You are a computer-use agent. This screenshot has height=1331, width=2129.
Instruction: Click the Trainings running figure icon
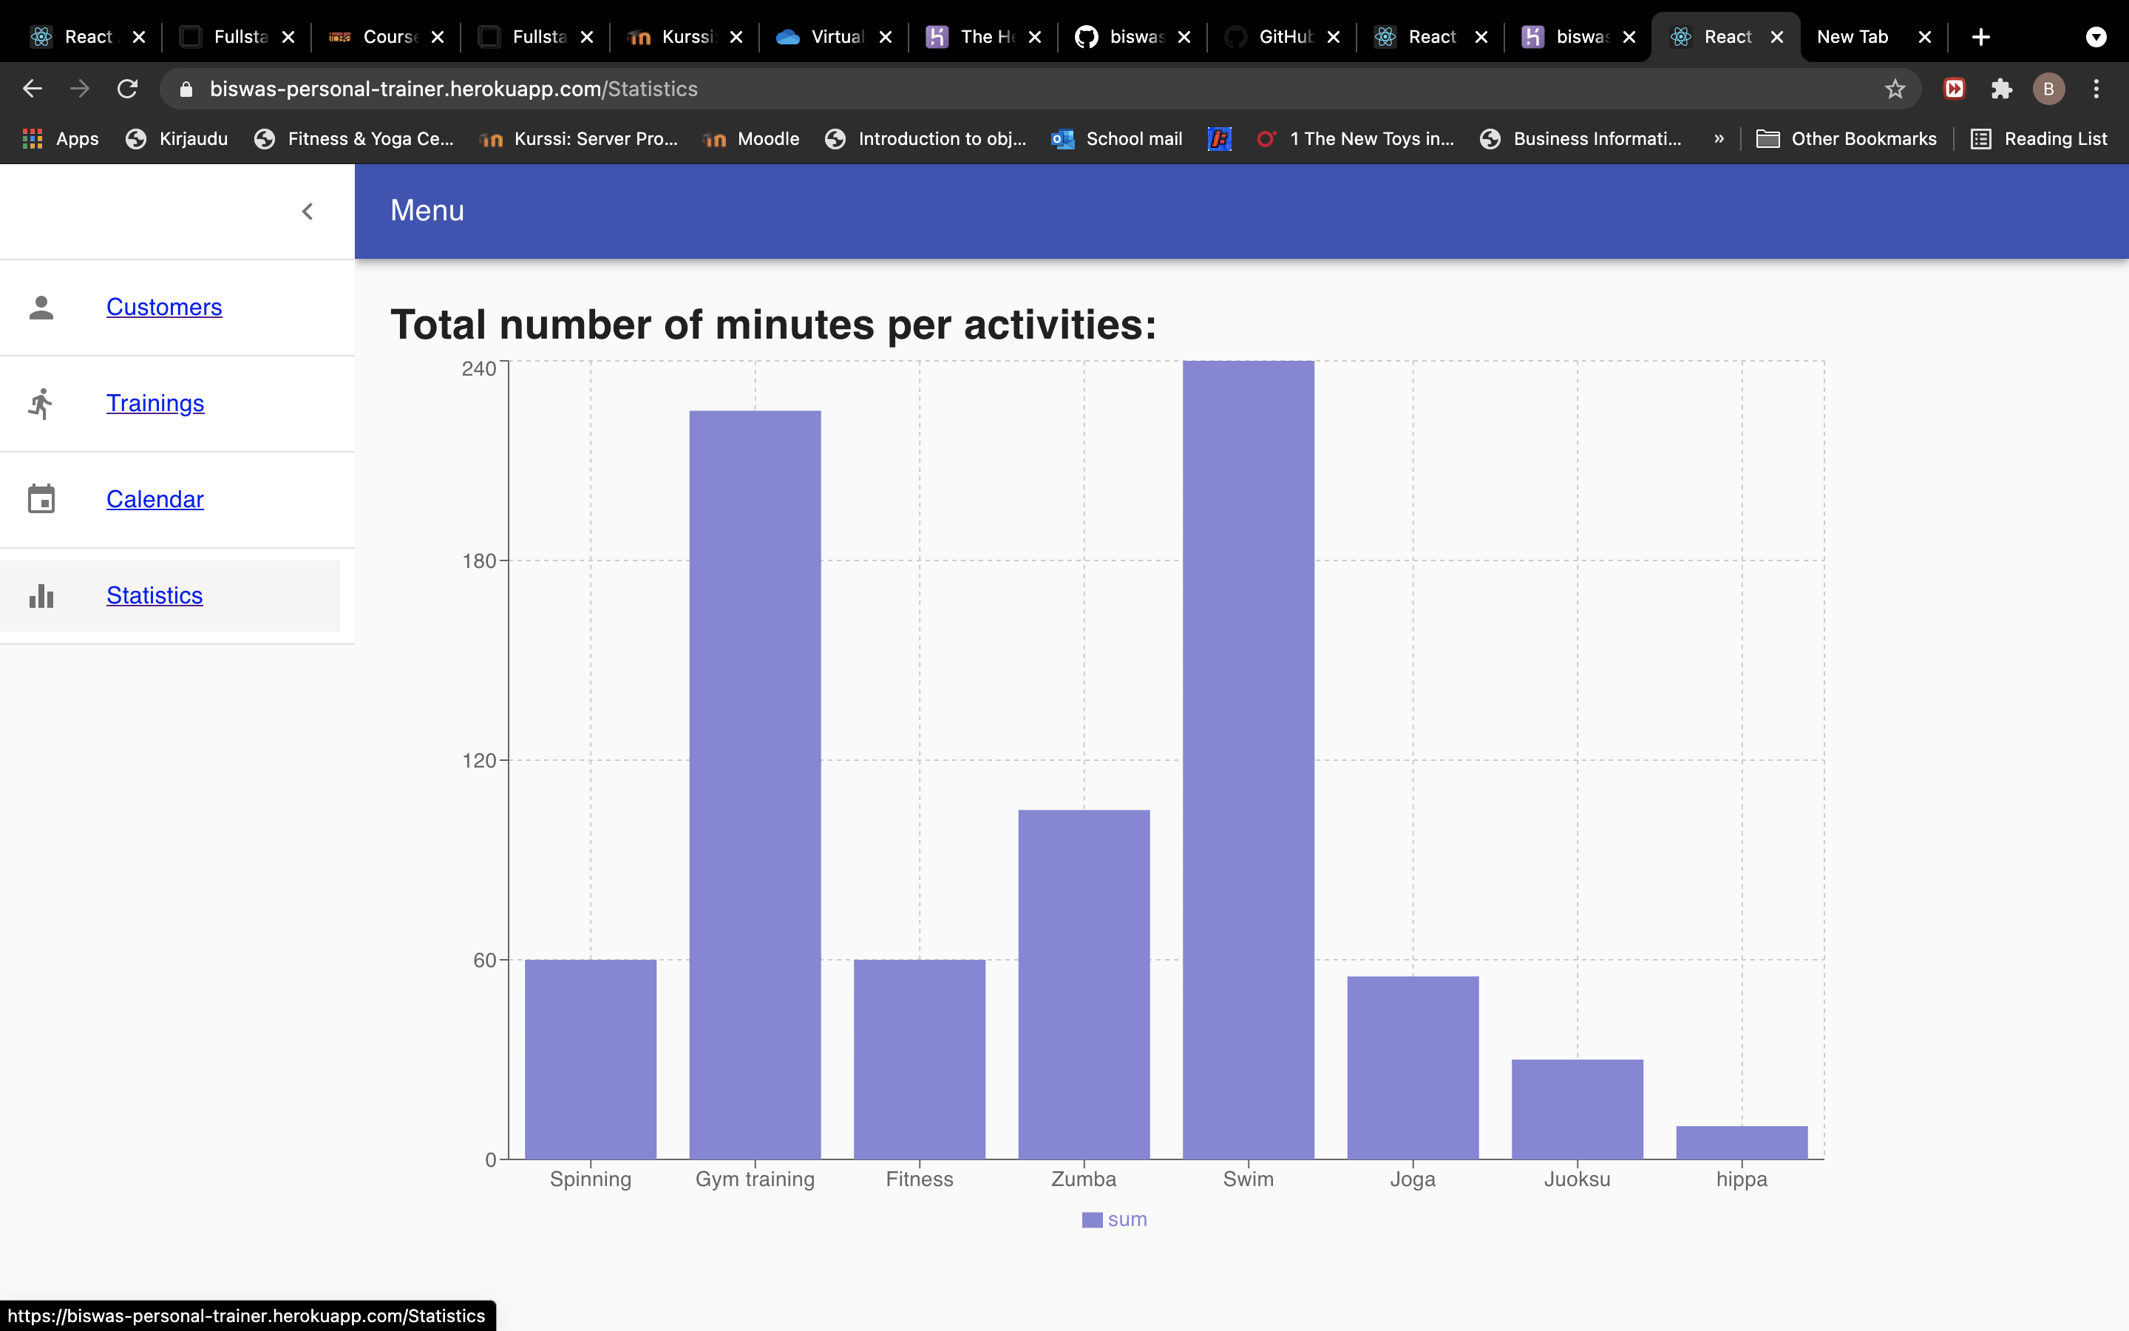[41, 403]
